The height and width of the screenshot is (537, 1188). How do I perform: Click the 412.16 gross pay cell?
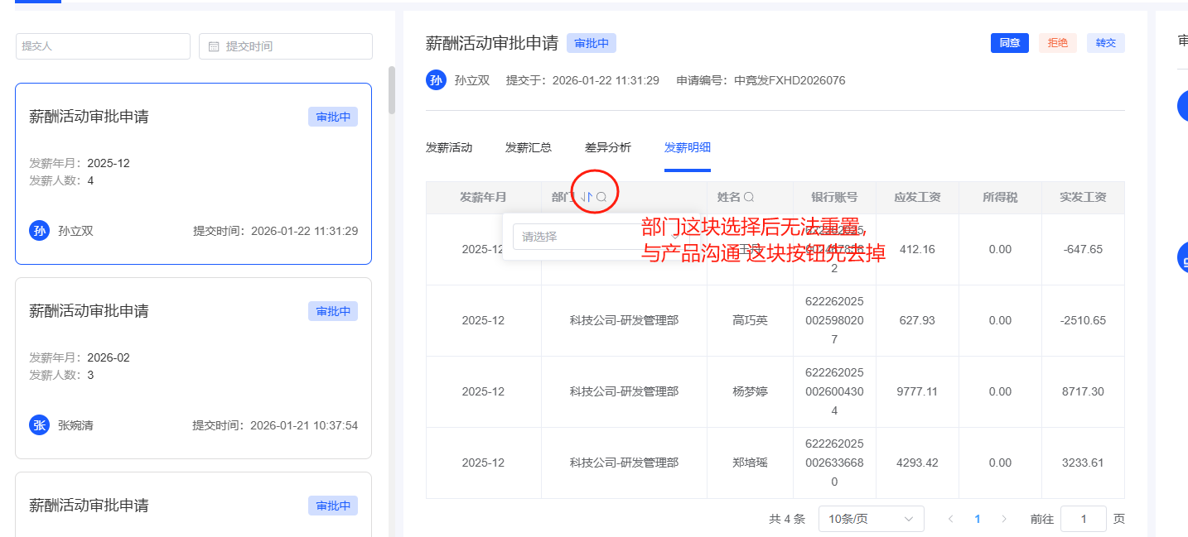(917, 249)
